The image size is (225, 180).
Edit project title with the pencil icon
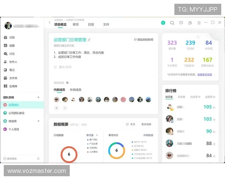pyautogui.click(x=89, y=40)
